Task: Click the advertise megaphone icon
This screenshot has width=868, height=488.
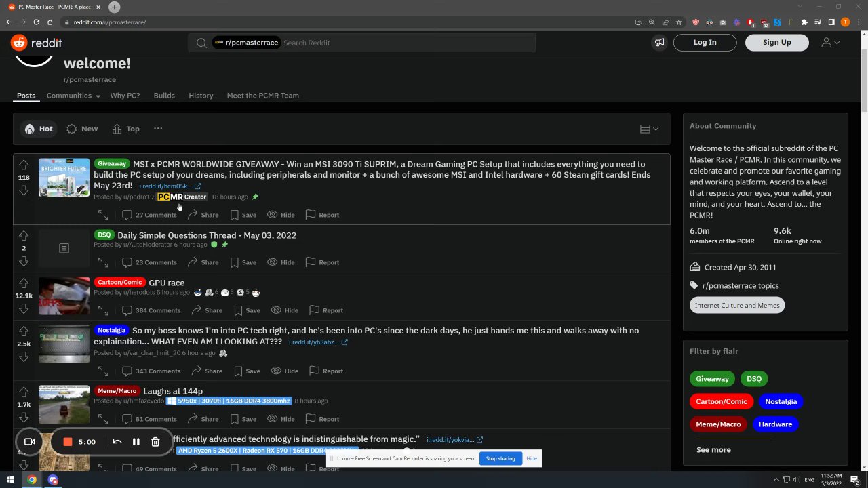Action: pos(659,43)
